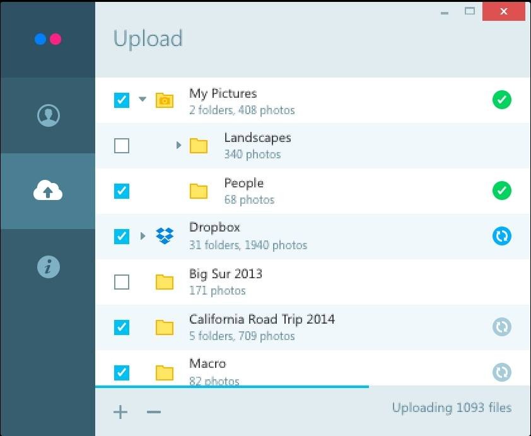Click the Dropbox logo icon
Viewport: 531px width, 436px height.
165,236
